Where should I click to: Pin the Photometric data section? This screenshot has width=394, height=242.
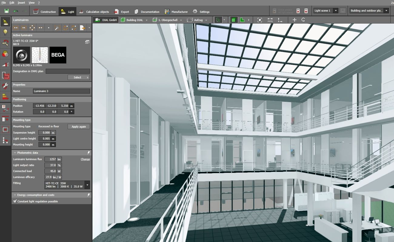(x=88, y=153)
